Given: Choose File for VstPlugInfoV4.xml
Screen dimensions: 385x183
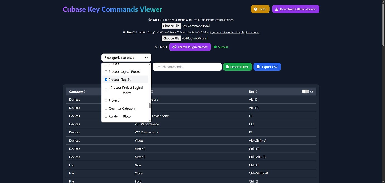Looking at the screenshot, I should pyautogui.click(x=171, y=38).
